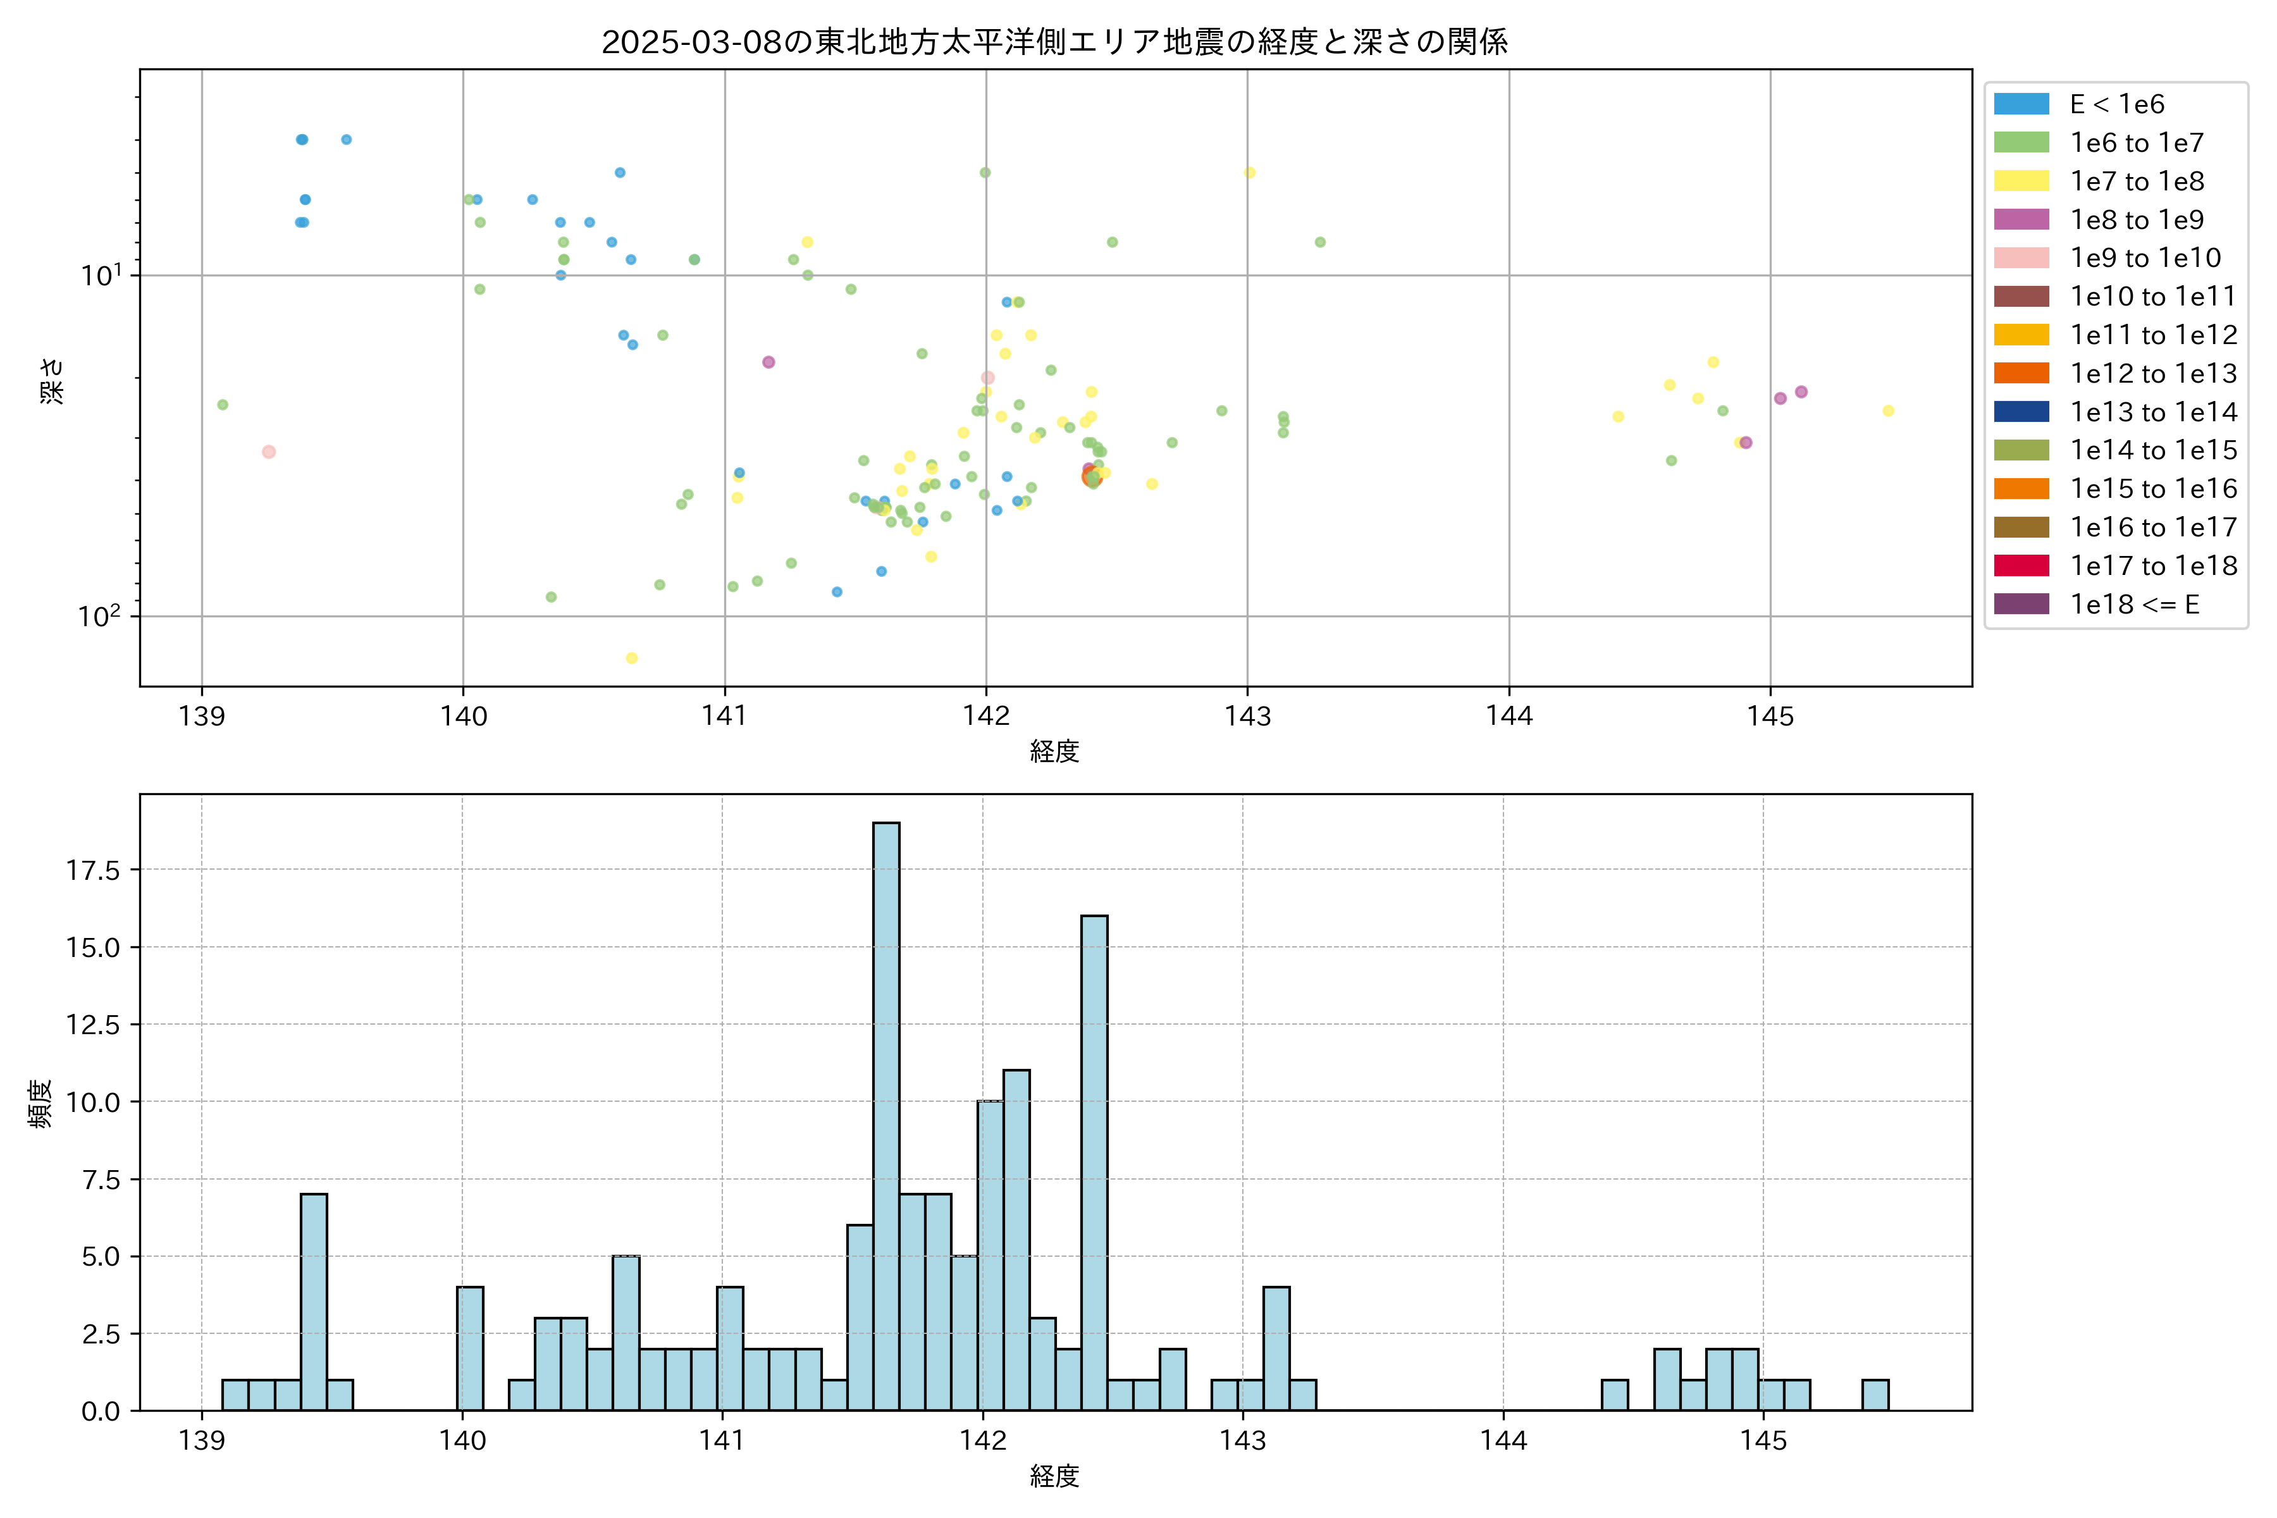Click the purple 1e8 to 1e9 swatch
2277x1518 pixels.
tap(2021, 219)
